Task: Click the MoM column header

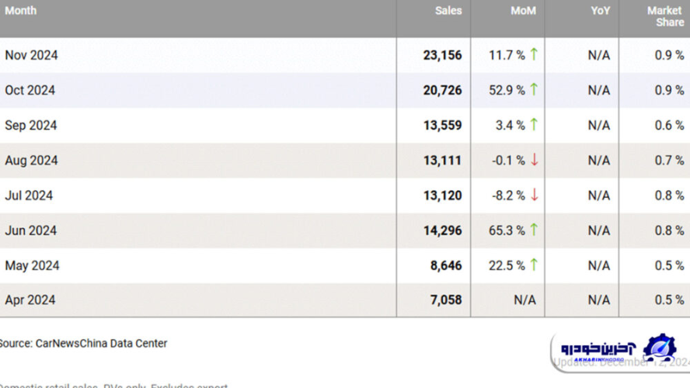Action: tap(523, 11)
